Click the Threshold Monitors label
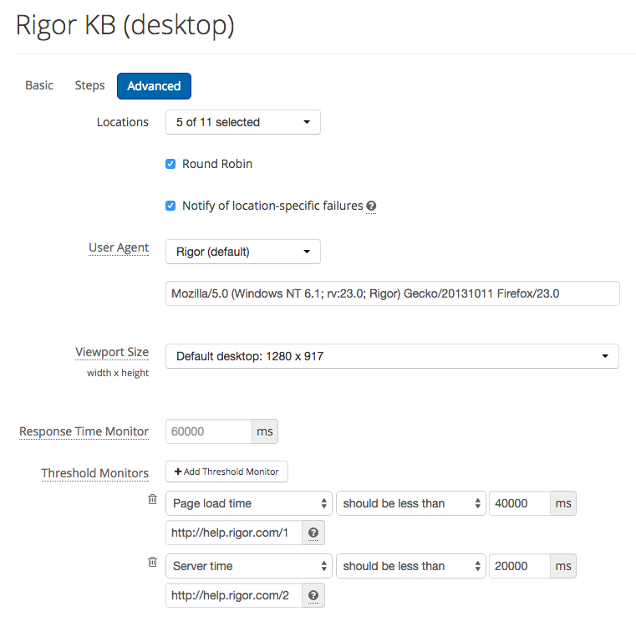The image size is (636, 627). pos(95,473)
